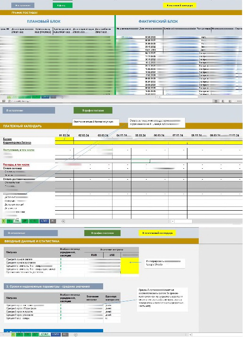The height and width of the screenshot is (337, 243).
Task: Click grey contents button above ВВОДНЫЕ ДАННЫЕ И СТАТИСТИКА
Action: [x=31, y=233]
